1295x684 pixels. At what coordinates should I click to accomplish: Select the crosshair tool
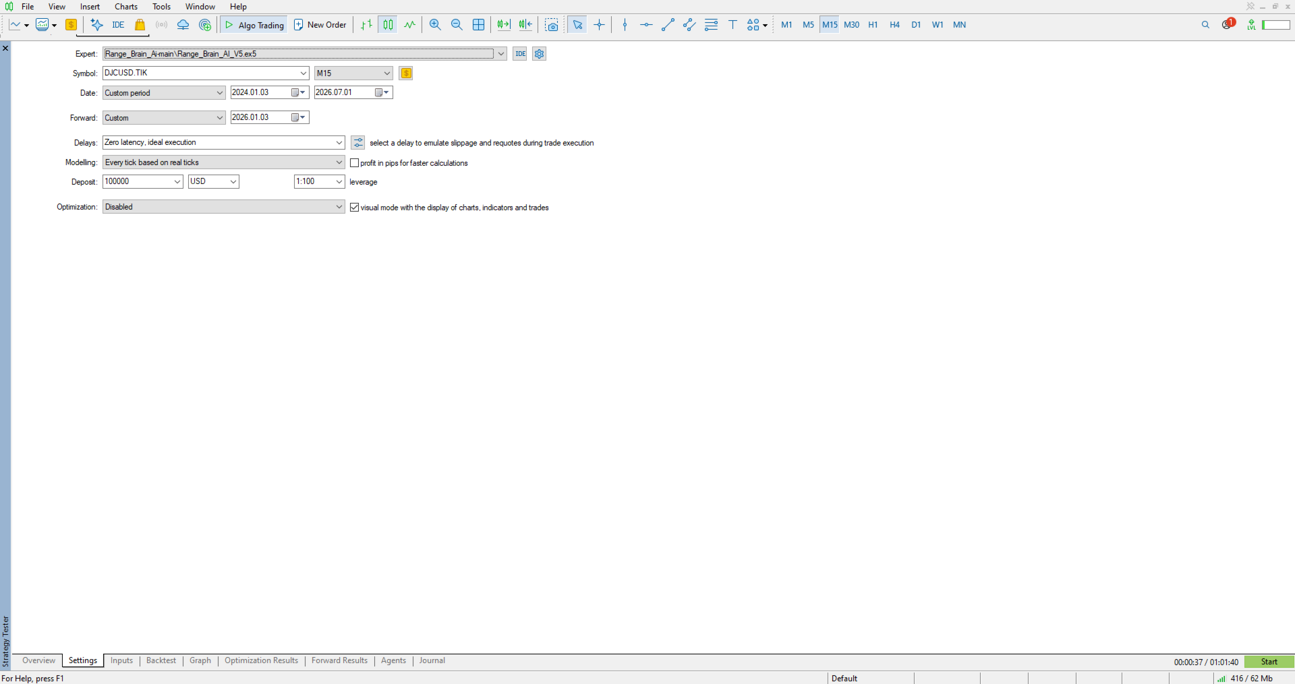coord(599,25)
